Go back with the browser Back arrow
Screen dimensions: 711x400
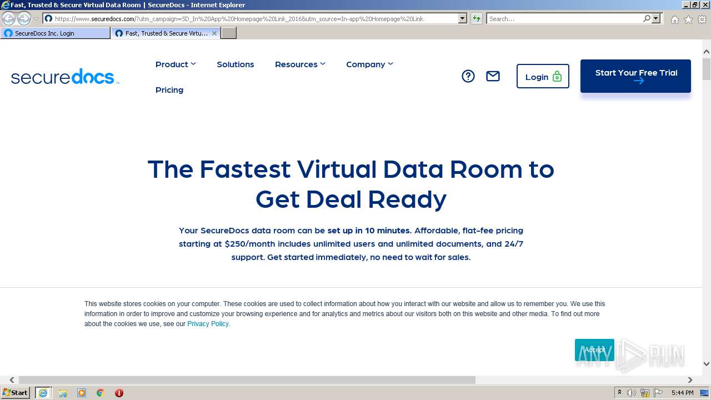pyautogui.click(x=8, y=18)
